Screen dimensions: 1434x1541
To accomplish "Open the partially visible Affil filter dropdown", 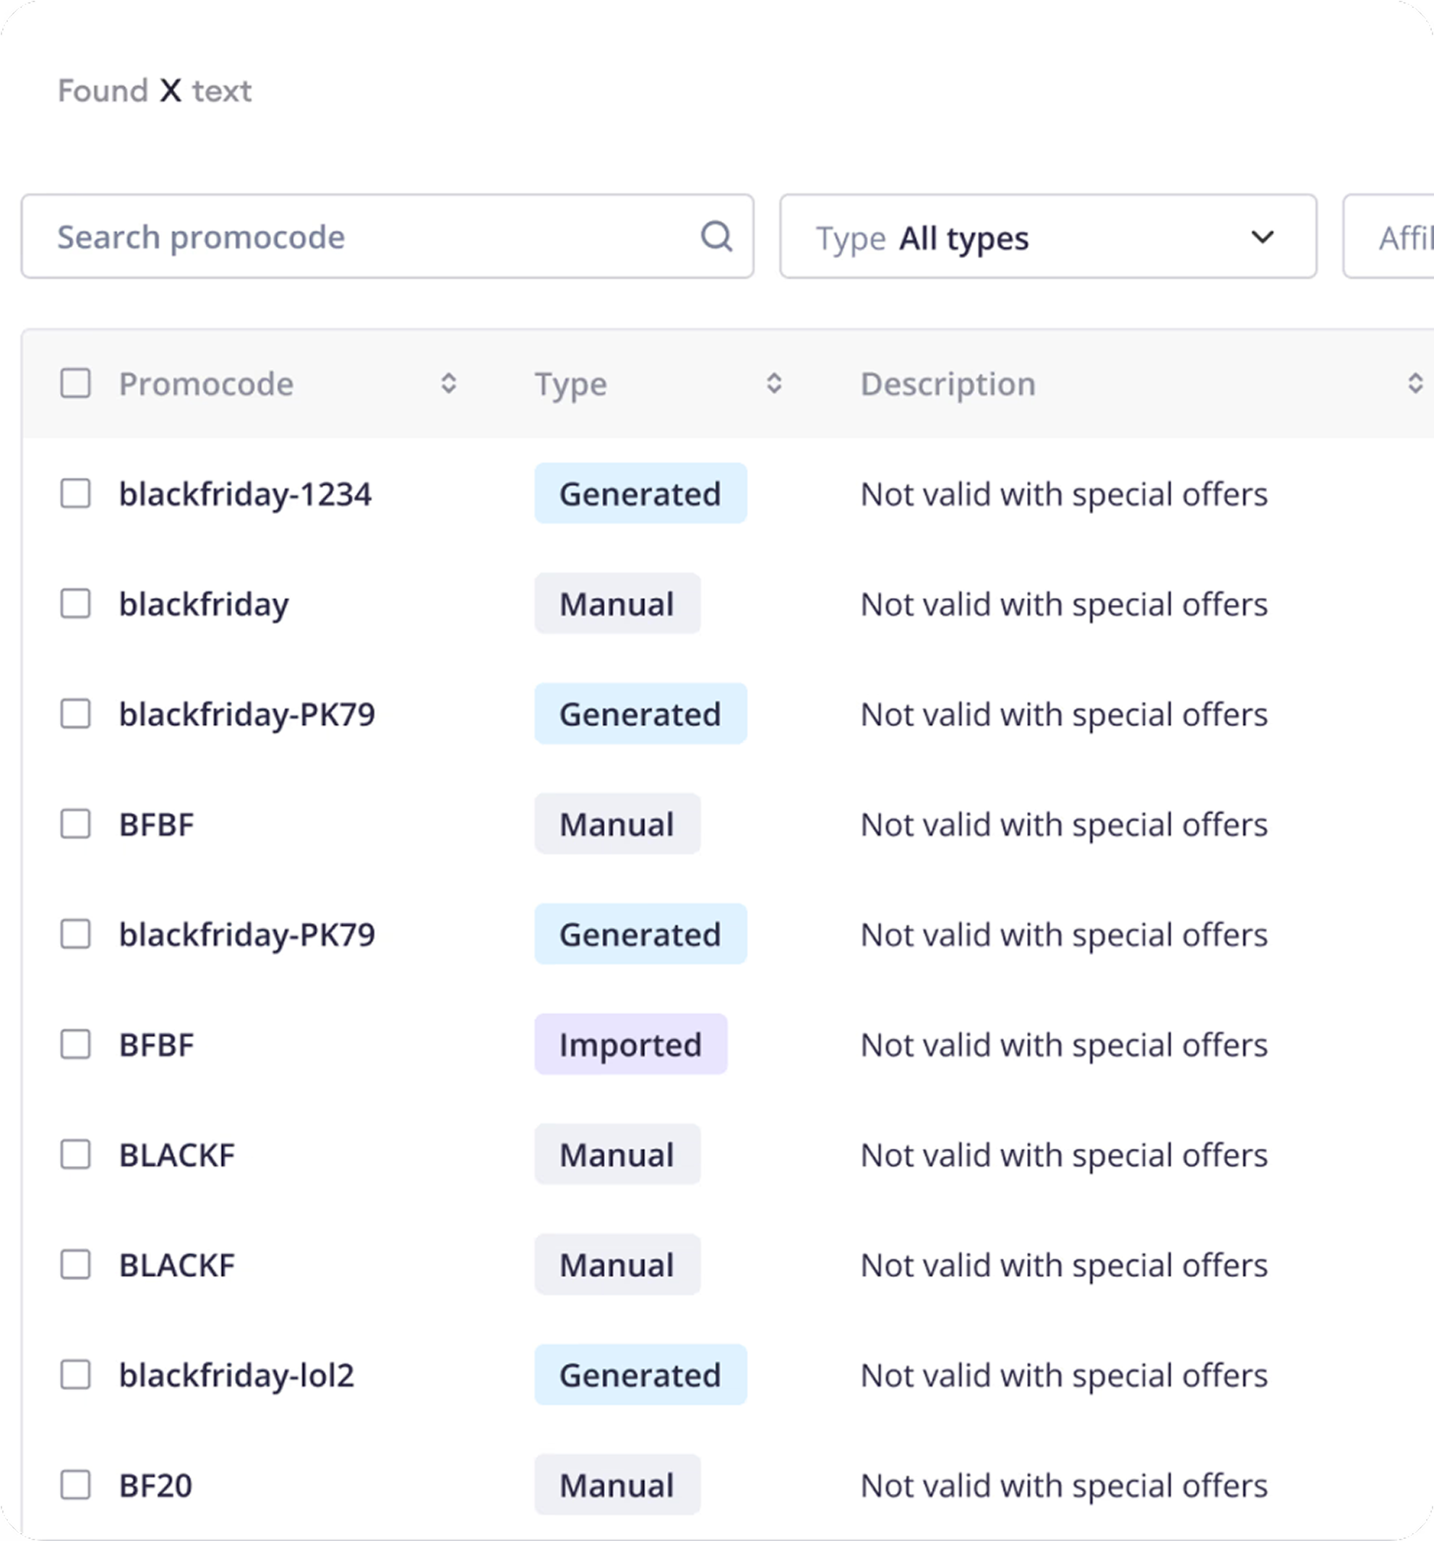I will [x=1389, y=236].
